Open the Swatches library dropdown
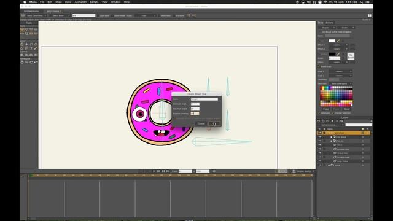 341,83
